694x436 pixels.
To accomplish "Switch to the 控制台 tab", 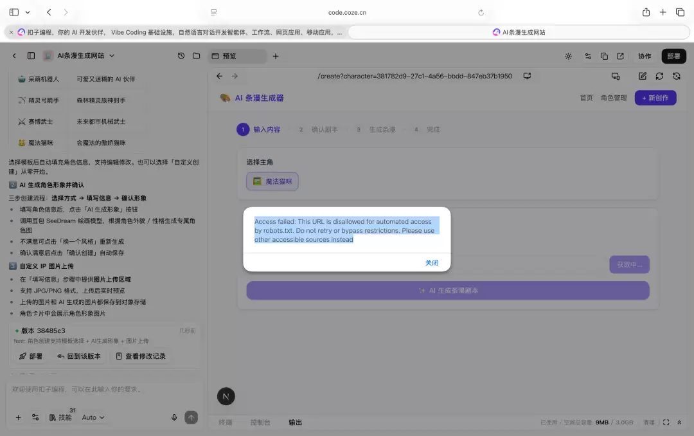I will coord(260,422).
